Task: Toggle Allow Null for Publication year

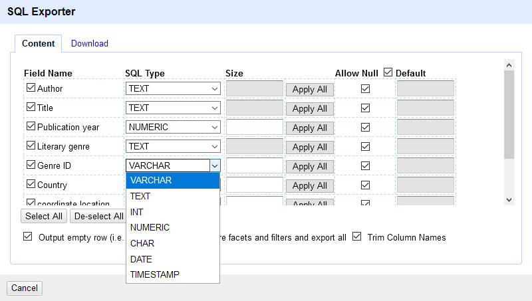Action: point(365,127)
